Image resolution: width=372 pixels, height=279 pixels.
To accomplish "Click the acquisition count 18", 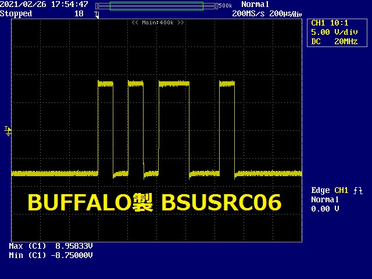I will [x=79, y=13].
